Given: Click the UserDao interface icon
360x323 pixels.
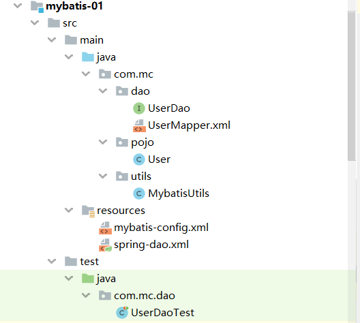Looking at the screenshot, I should [139, 108].
